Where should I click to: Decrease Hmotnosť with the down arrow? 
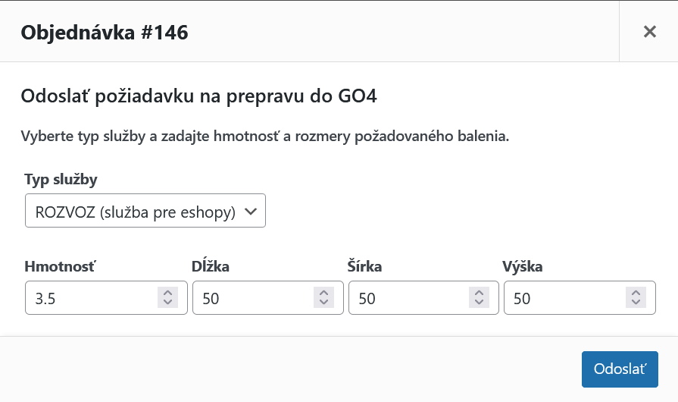167,303
